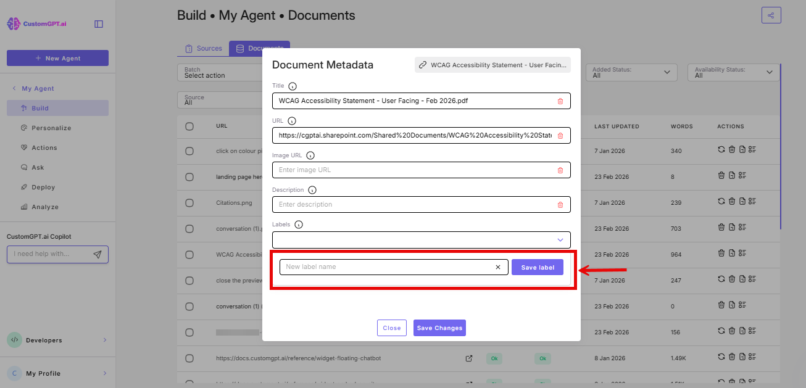Click the sidebar collapse icon beside the CustomGPT.ai logo
Viewport: 806px width, 388px height.
pos(98,23)
